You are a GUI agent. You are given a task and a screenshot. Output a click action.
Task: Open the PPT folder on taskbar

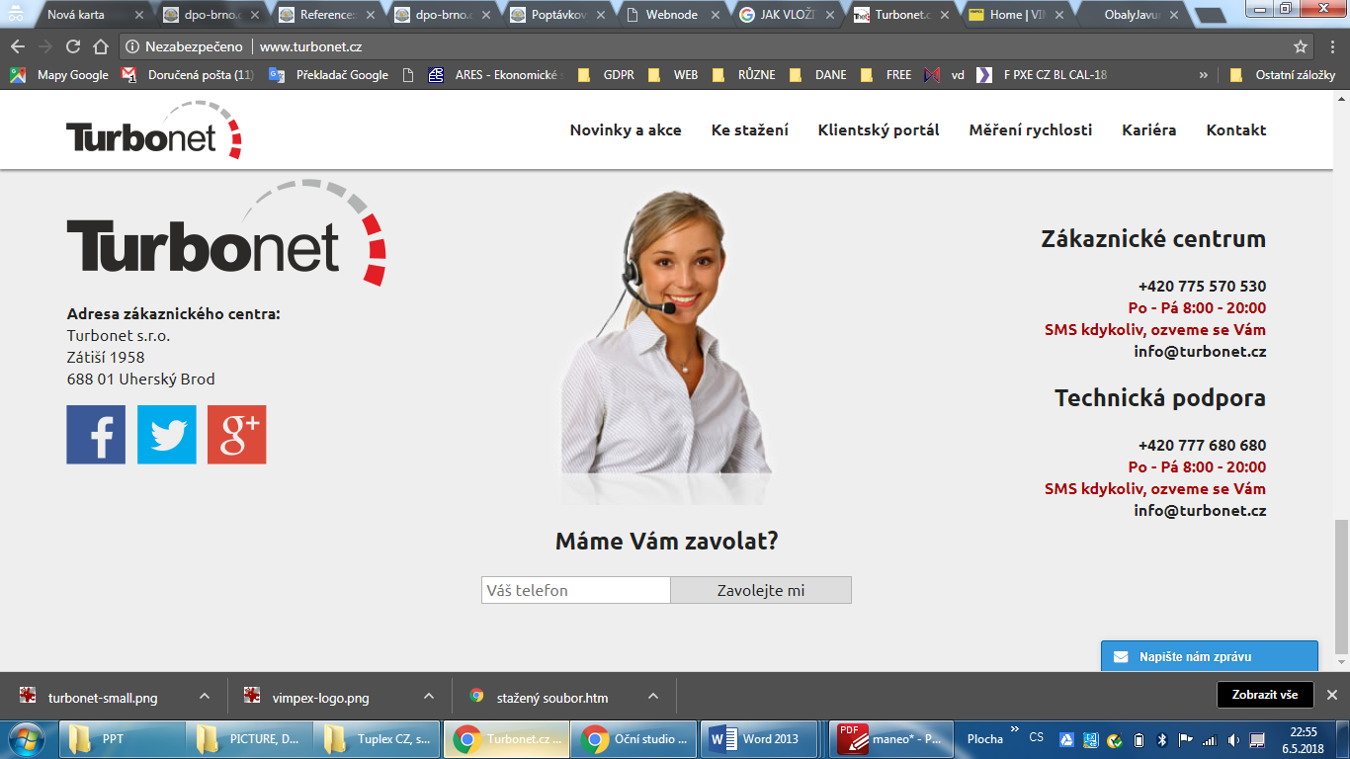(123, 739)
